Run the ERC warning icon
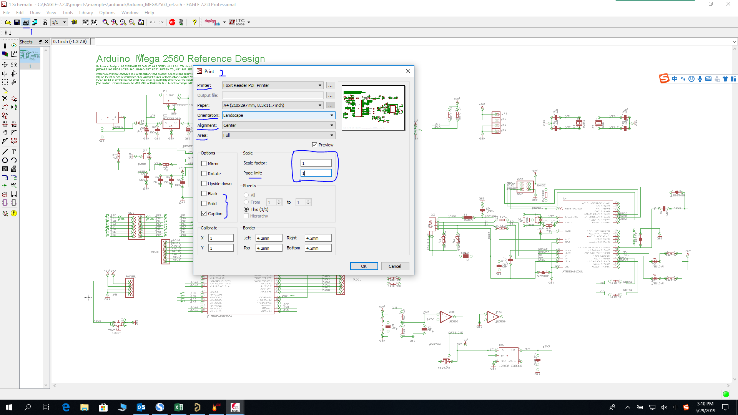This screenshot has height=415, width=738. click(x=14, y=213)
